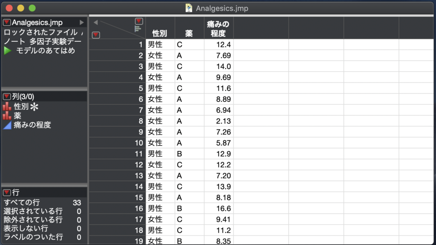The width and height of the screenshot is (436, 245).
Task: Open the columns red triangle menu above the filter icon
Action: (x=139, y=21)
